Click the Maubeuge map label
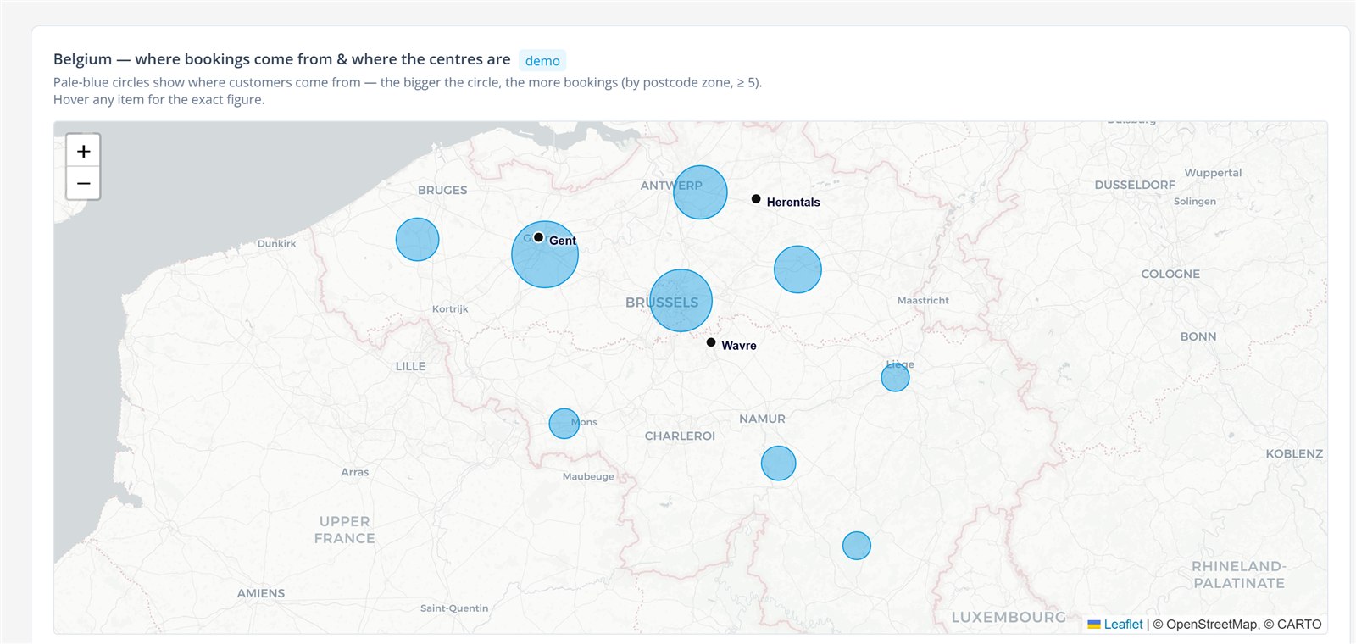The image size is (1356, 644). tap(588, 477)
